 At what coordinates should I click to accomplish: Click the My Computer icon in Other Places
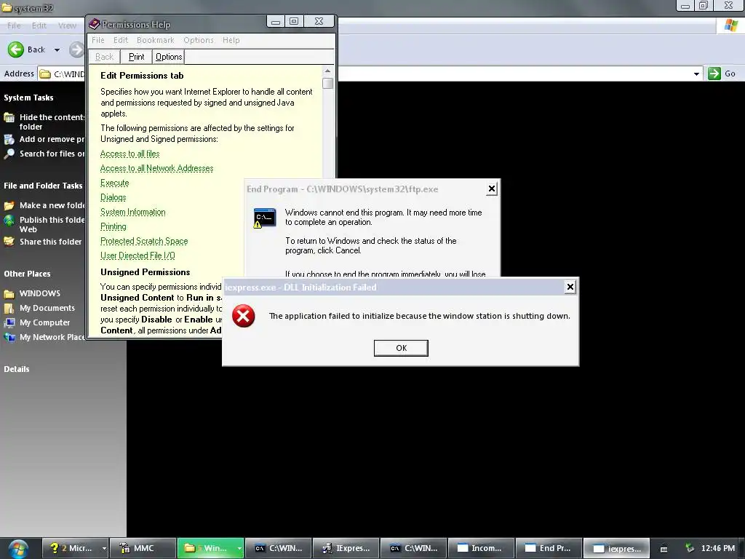pos(9,322)
